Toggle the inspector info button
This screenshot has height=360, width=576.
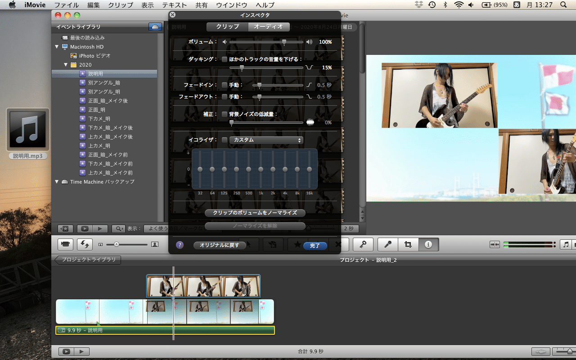[428, 244]
